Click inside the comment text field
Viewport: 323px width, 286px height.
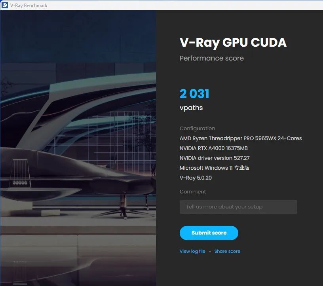238,206
